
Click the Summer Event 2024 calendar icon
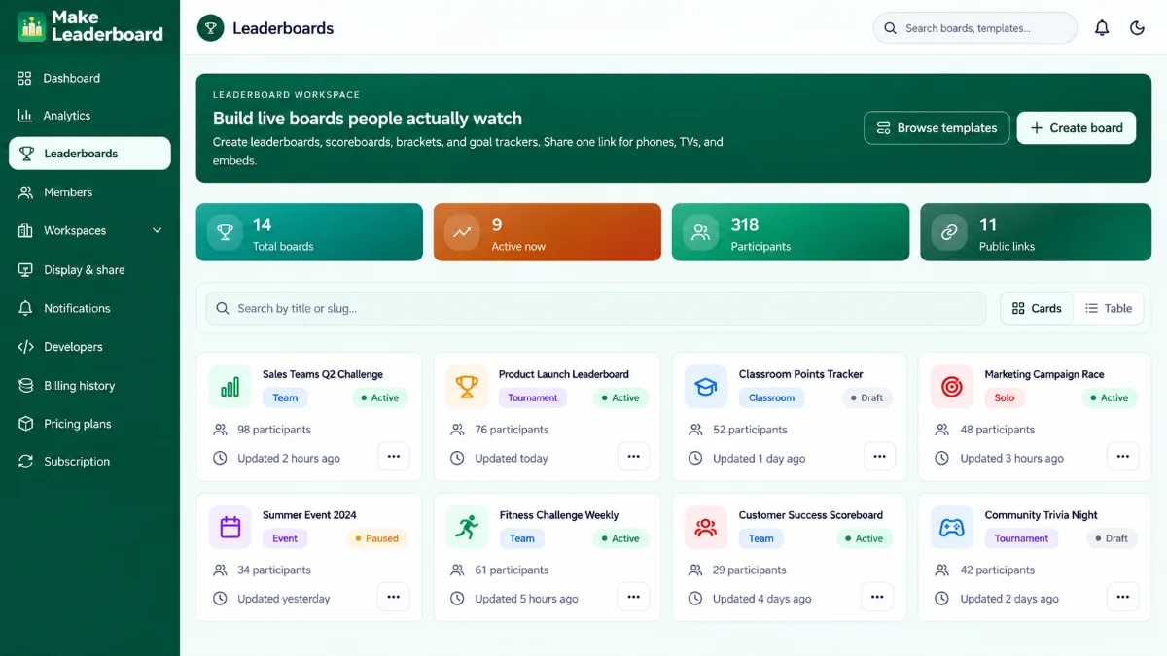[230, 527]
